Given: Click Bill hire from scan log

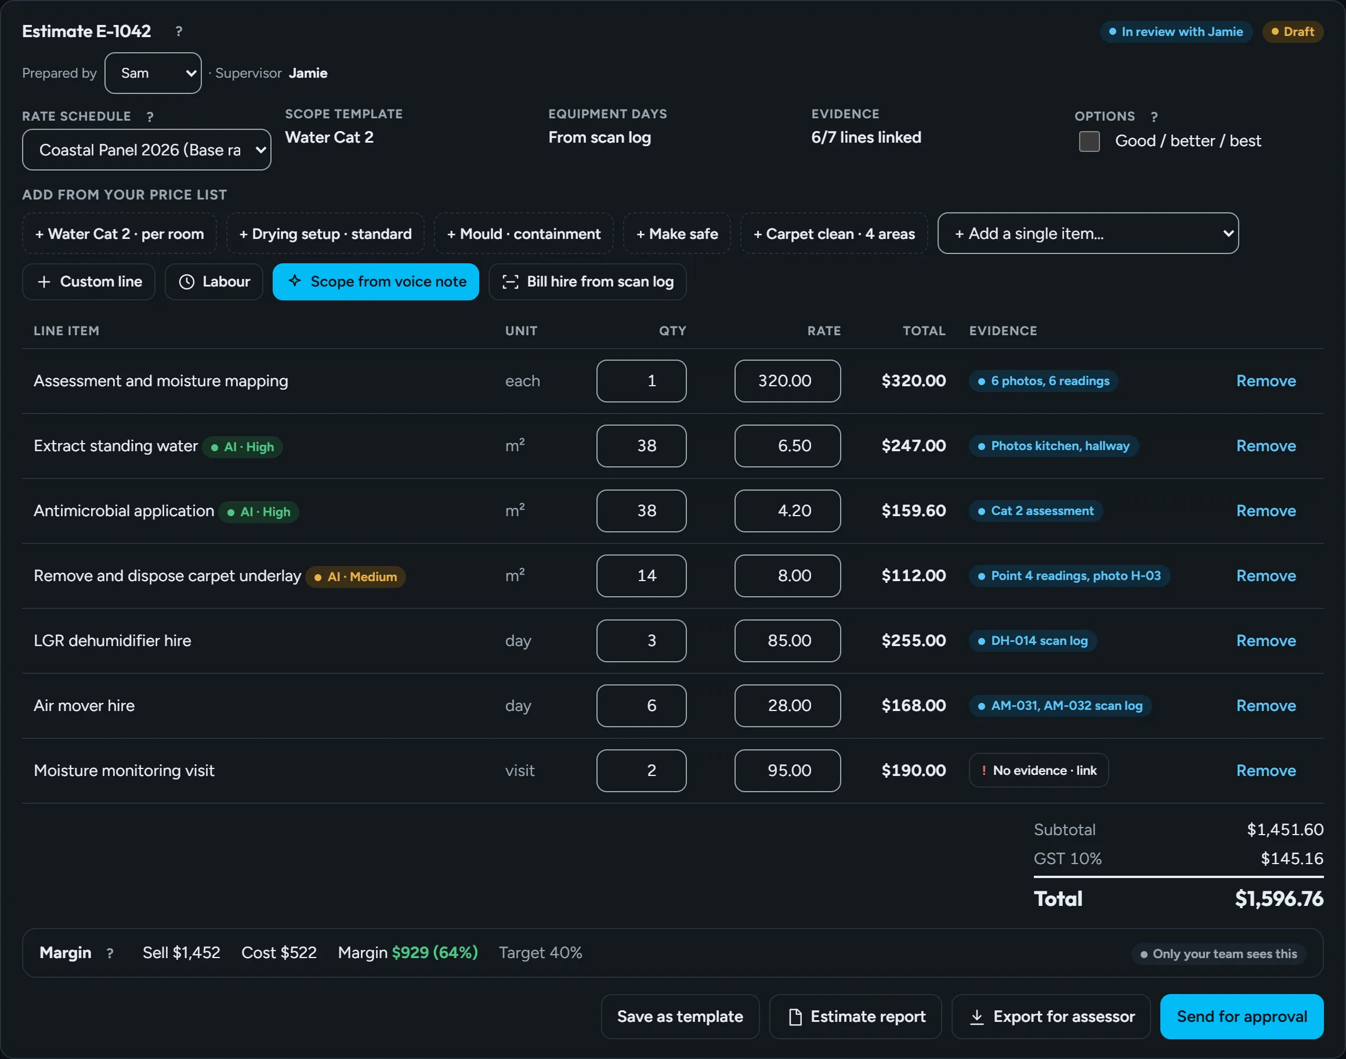Looking at the screenshot, I should point(587,281).
